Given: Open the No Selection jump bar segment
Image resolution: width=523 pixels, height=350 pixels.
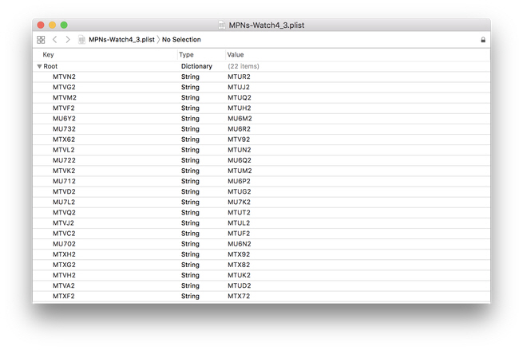Looking at the screenshot, I should click(x=181, y=40).
